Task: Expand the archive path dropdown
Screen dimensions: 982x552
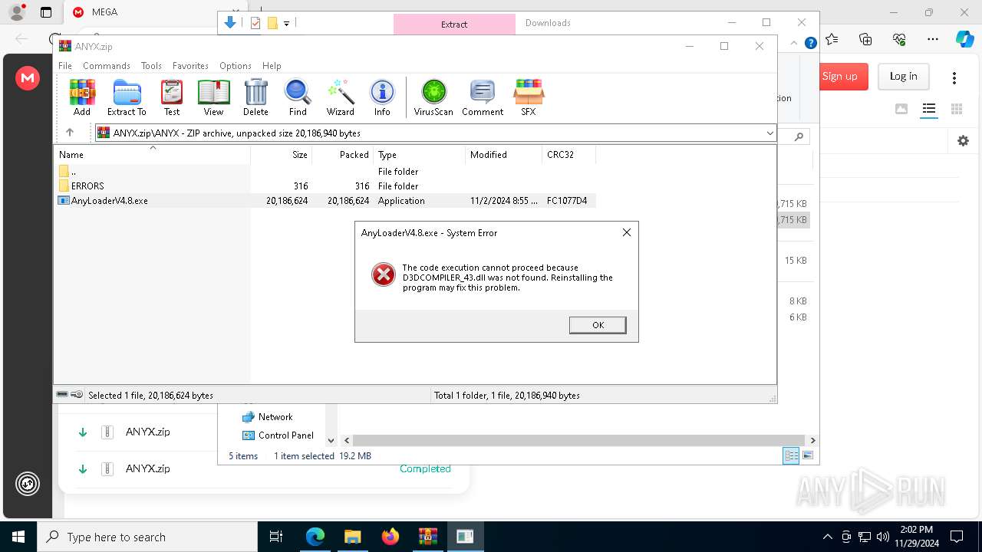Action: click(x=769, y=133)
